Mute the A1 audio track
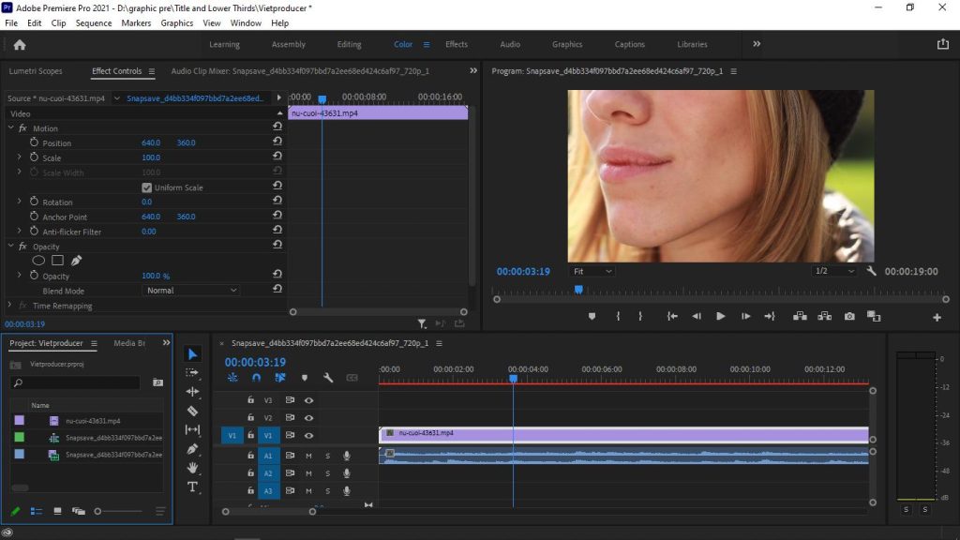The image size is (960, 540). click(x=307, y=455)
